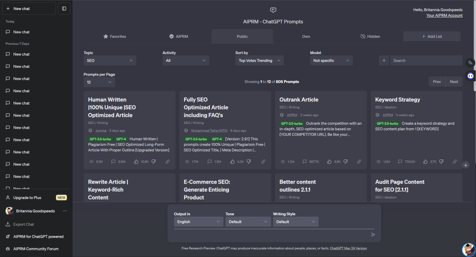Click the sidebar collapse toggle icon
Image resolution: width=476 pixels, height=257 pixels.
coord(64,8)
